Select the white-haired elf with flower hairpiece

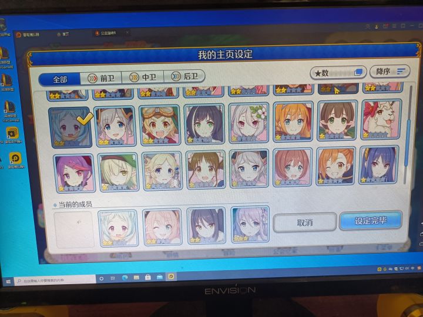click(x=249, y=123)
